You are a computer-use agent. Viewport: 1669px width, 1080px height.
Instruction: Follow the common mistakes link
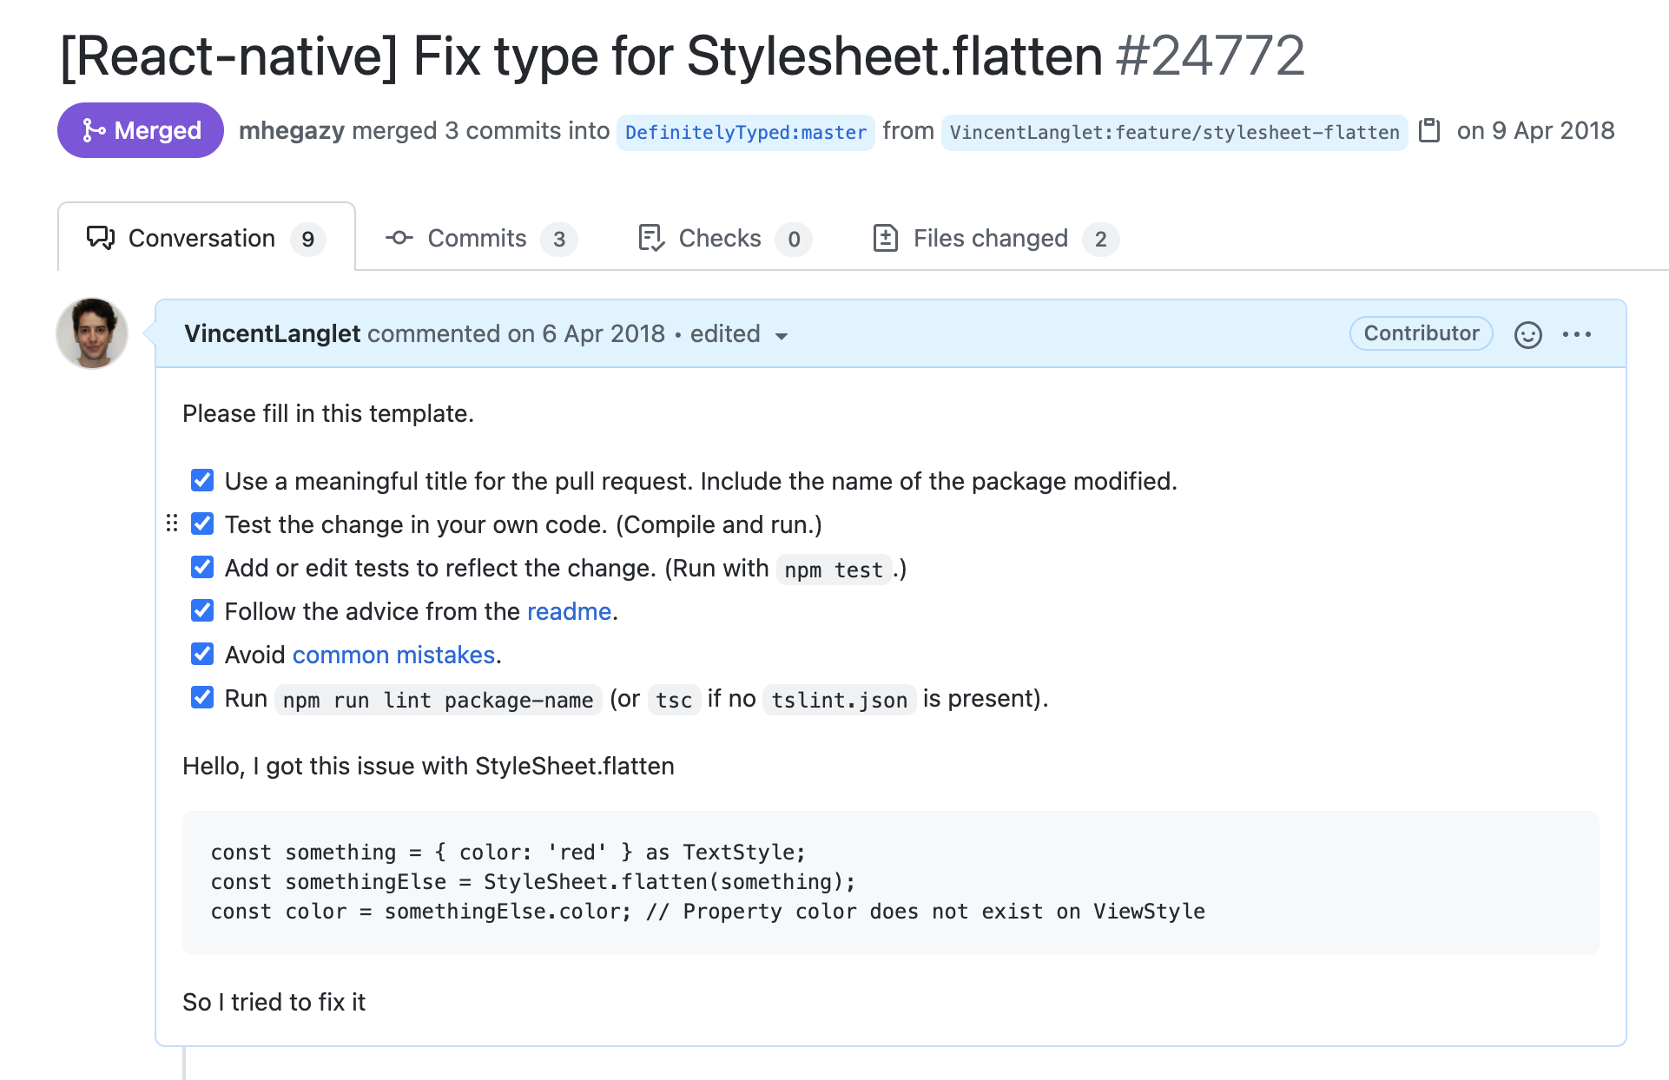click(x=393, y=655)
